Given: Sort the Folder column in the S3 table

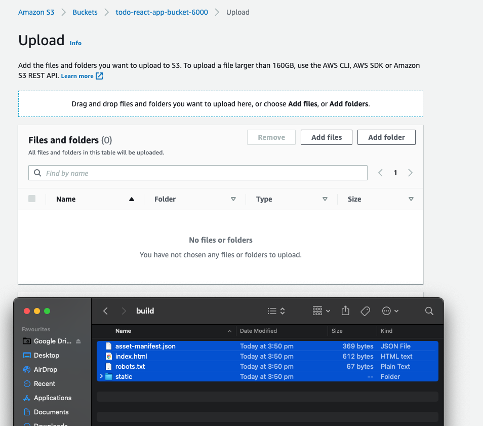Looking at the screenshot, I should pos(233,199).
